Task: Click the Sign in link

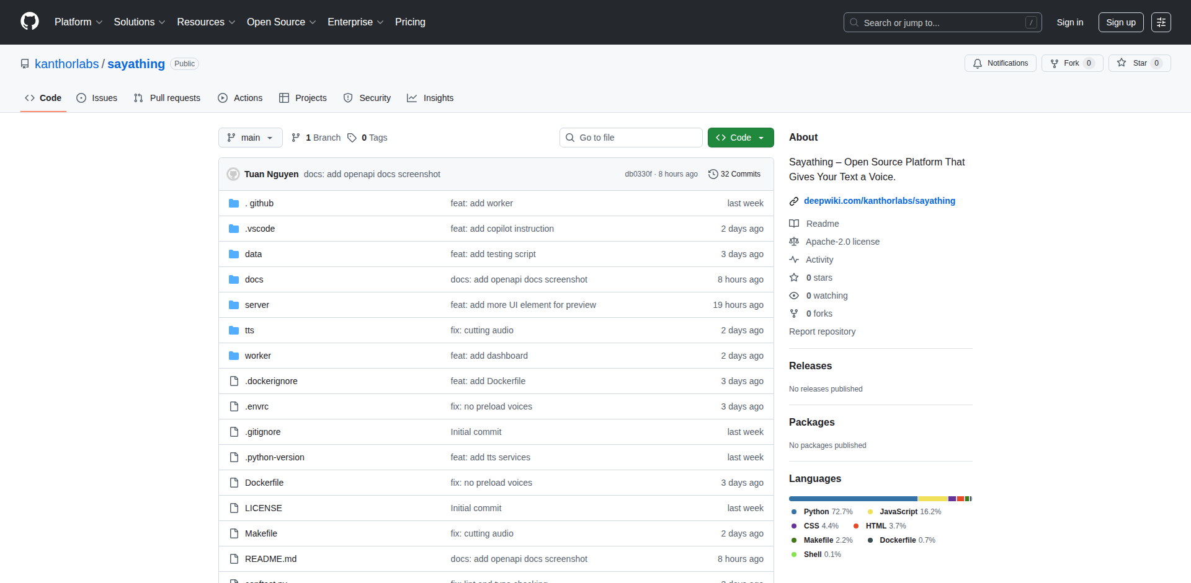Action: click(1070, 22)
